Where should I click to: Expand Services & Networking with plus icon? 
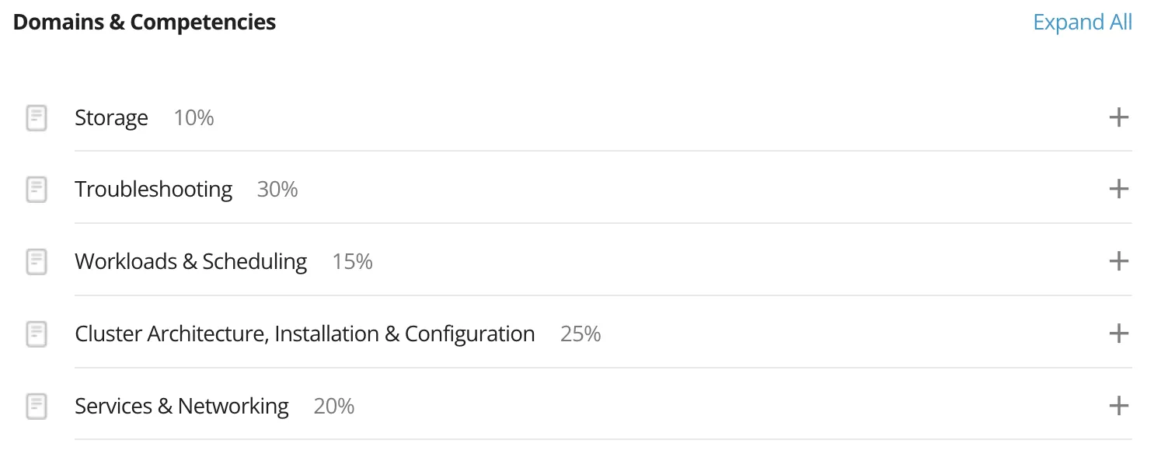coord(1118,405)
